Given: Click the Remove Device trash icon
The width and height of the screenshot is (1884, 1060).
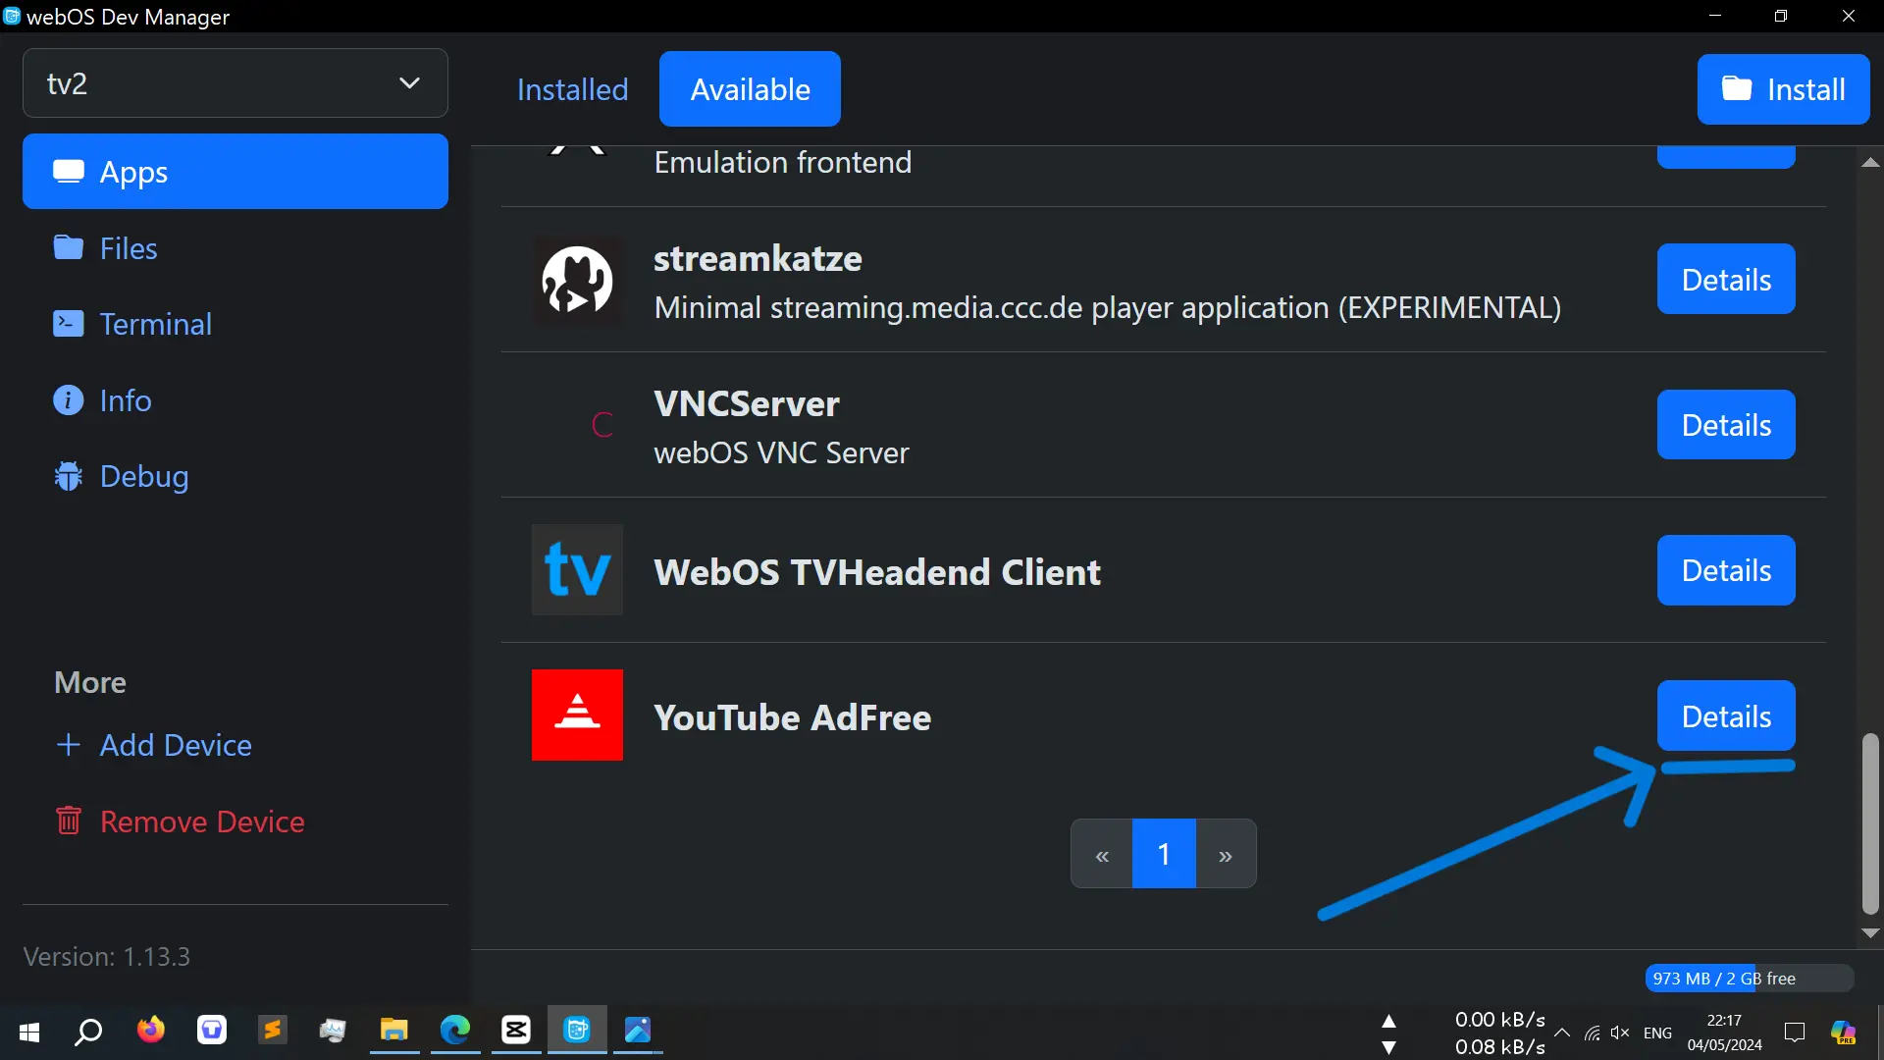Looking at the screenshot, I should point(68,820).
